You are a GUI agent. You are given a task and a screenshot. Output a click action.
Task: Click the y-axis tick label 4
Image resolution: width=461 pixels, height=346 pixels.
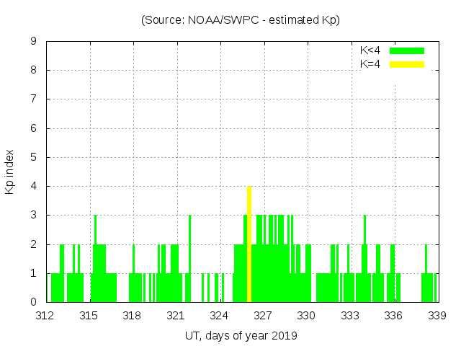point(33,187)
